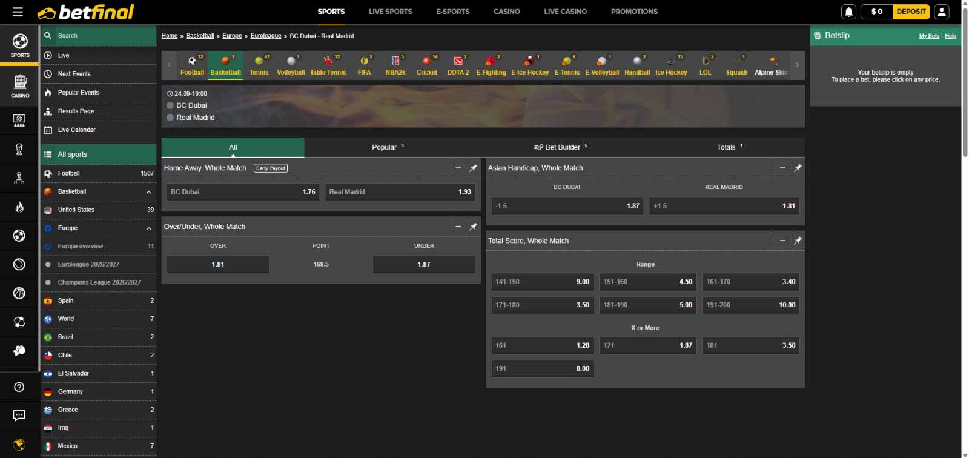Click the Euroleague breadcrumb link
The height and width of the screenshot is (458, 969).
(266, 36)
